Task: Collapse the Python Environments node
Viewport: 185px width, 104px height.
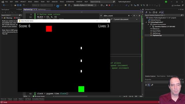Action: click(x=148, y=24)
